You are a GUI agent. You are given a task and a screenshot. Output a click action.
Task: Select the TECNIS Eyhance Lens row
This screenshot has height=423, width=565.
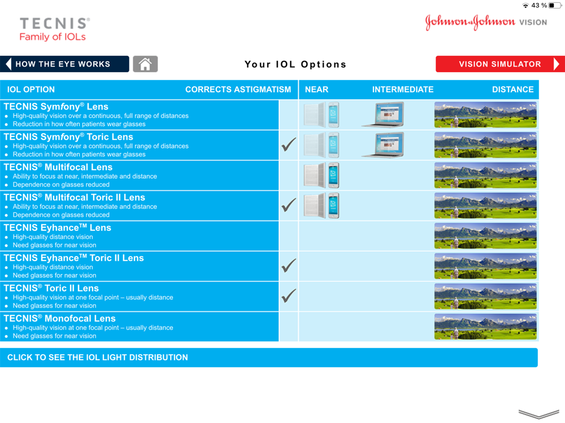(x=139, y=236)
